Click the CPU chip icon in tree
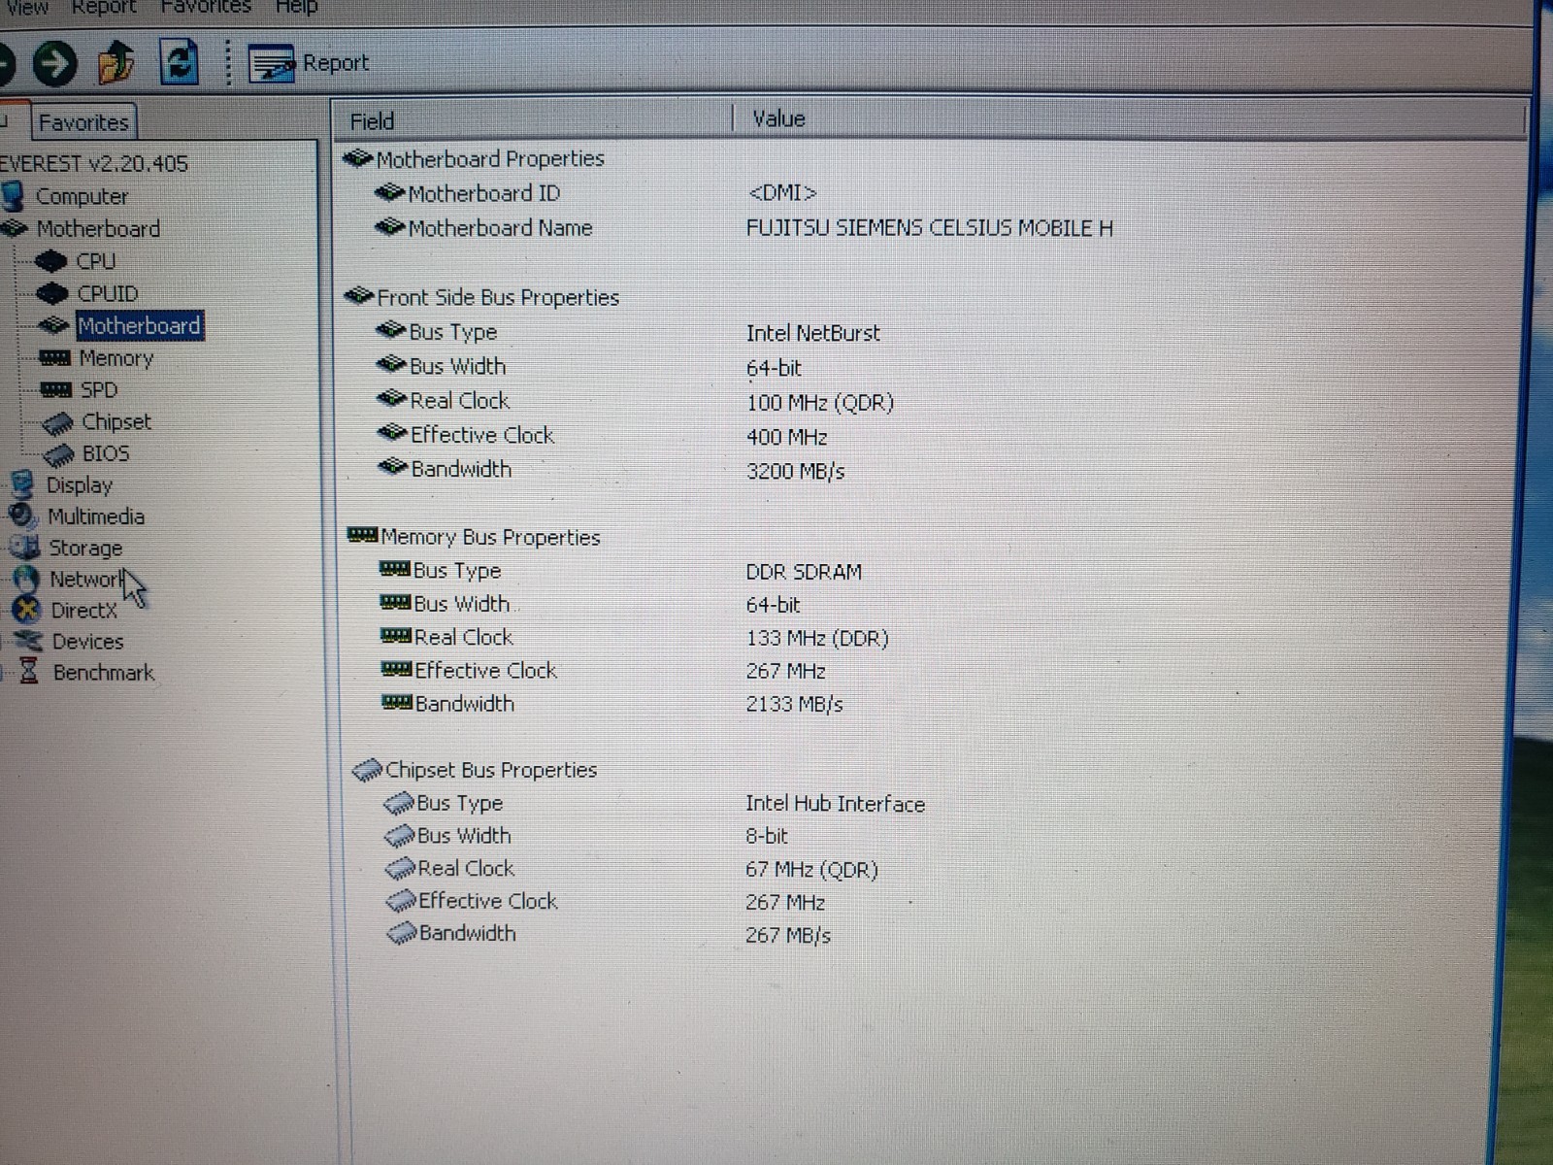 50,261
